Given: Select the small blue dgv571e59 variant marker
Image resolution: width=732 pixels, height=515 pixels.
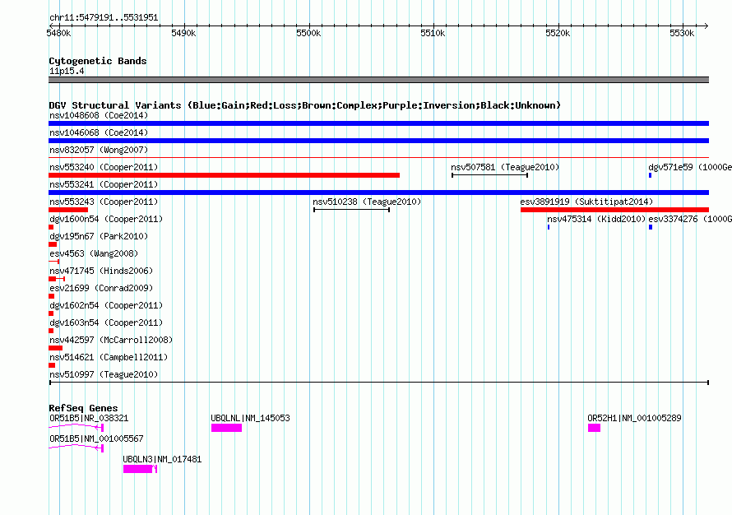Looking at the screenshot, I should 651,175.
